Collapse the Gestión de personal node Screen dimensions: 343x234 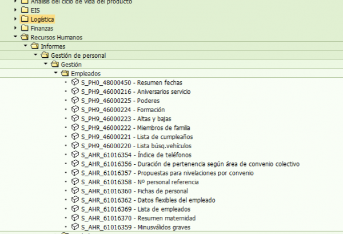(x=35, y=55)
